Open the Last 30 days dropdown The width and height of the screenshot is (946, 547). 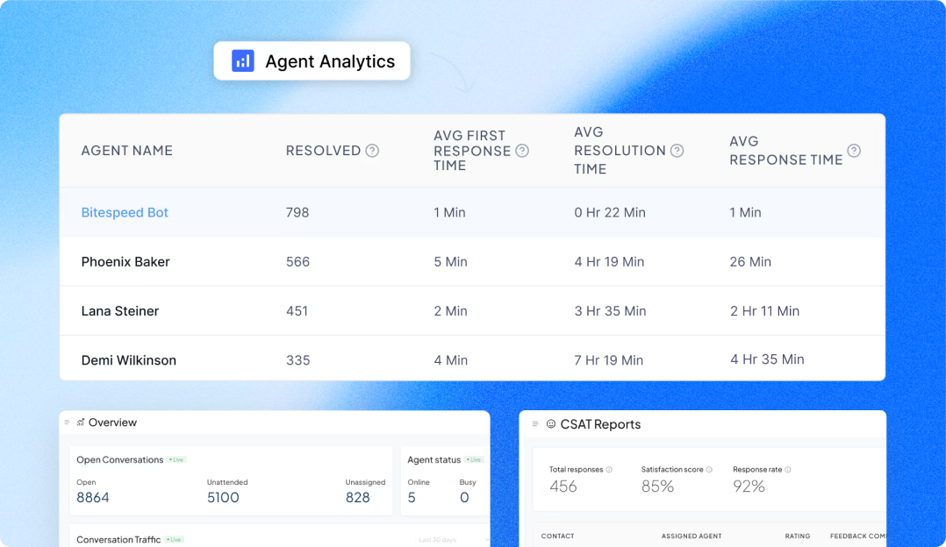click(453, 540)
